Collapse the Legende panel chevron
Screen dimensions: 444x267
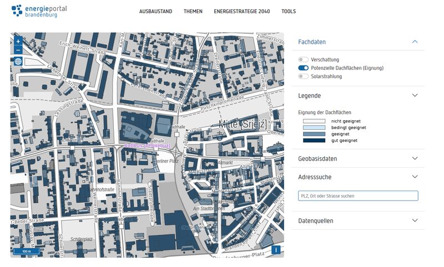pyautogui.click(x=414, y=95)
